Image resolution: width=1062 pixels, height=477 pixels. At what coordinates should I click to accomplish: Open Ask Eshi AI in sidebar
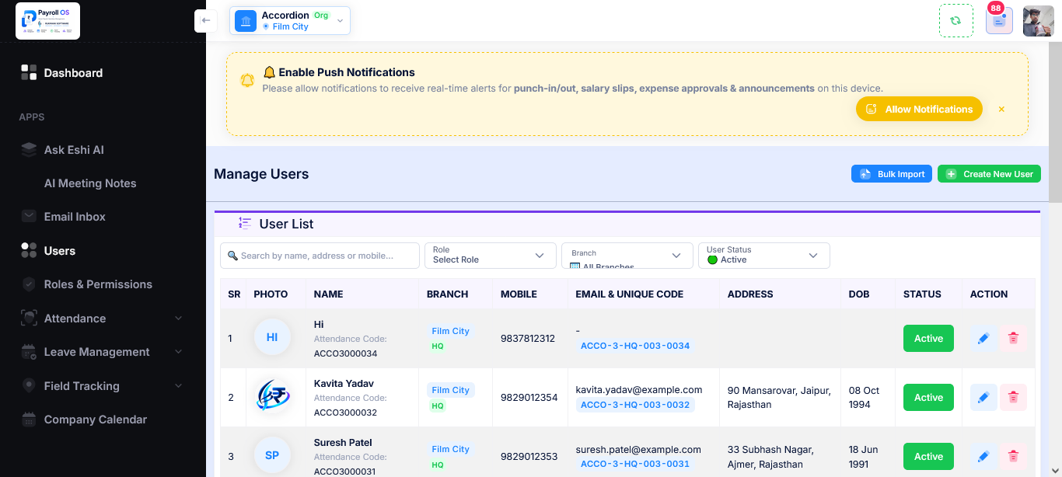pyautogui.click(x=74, y=150)
